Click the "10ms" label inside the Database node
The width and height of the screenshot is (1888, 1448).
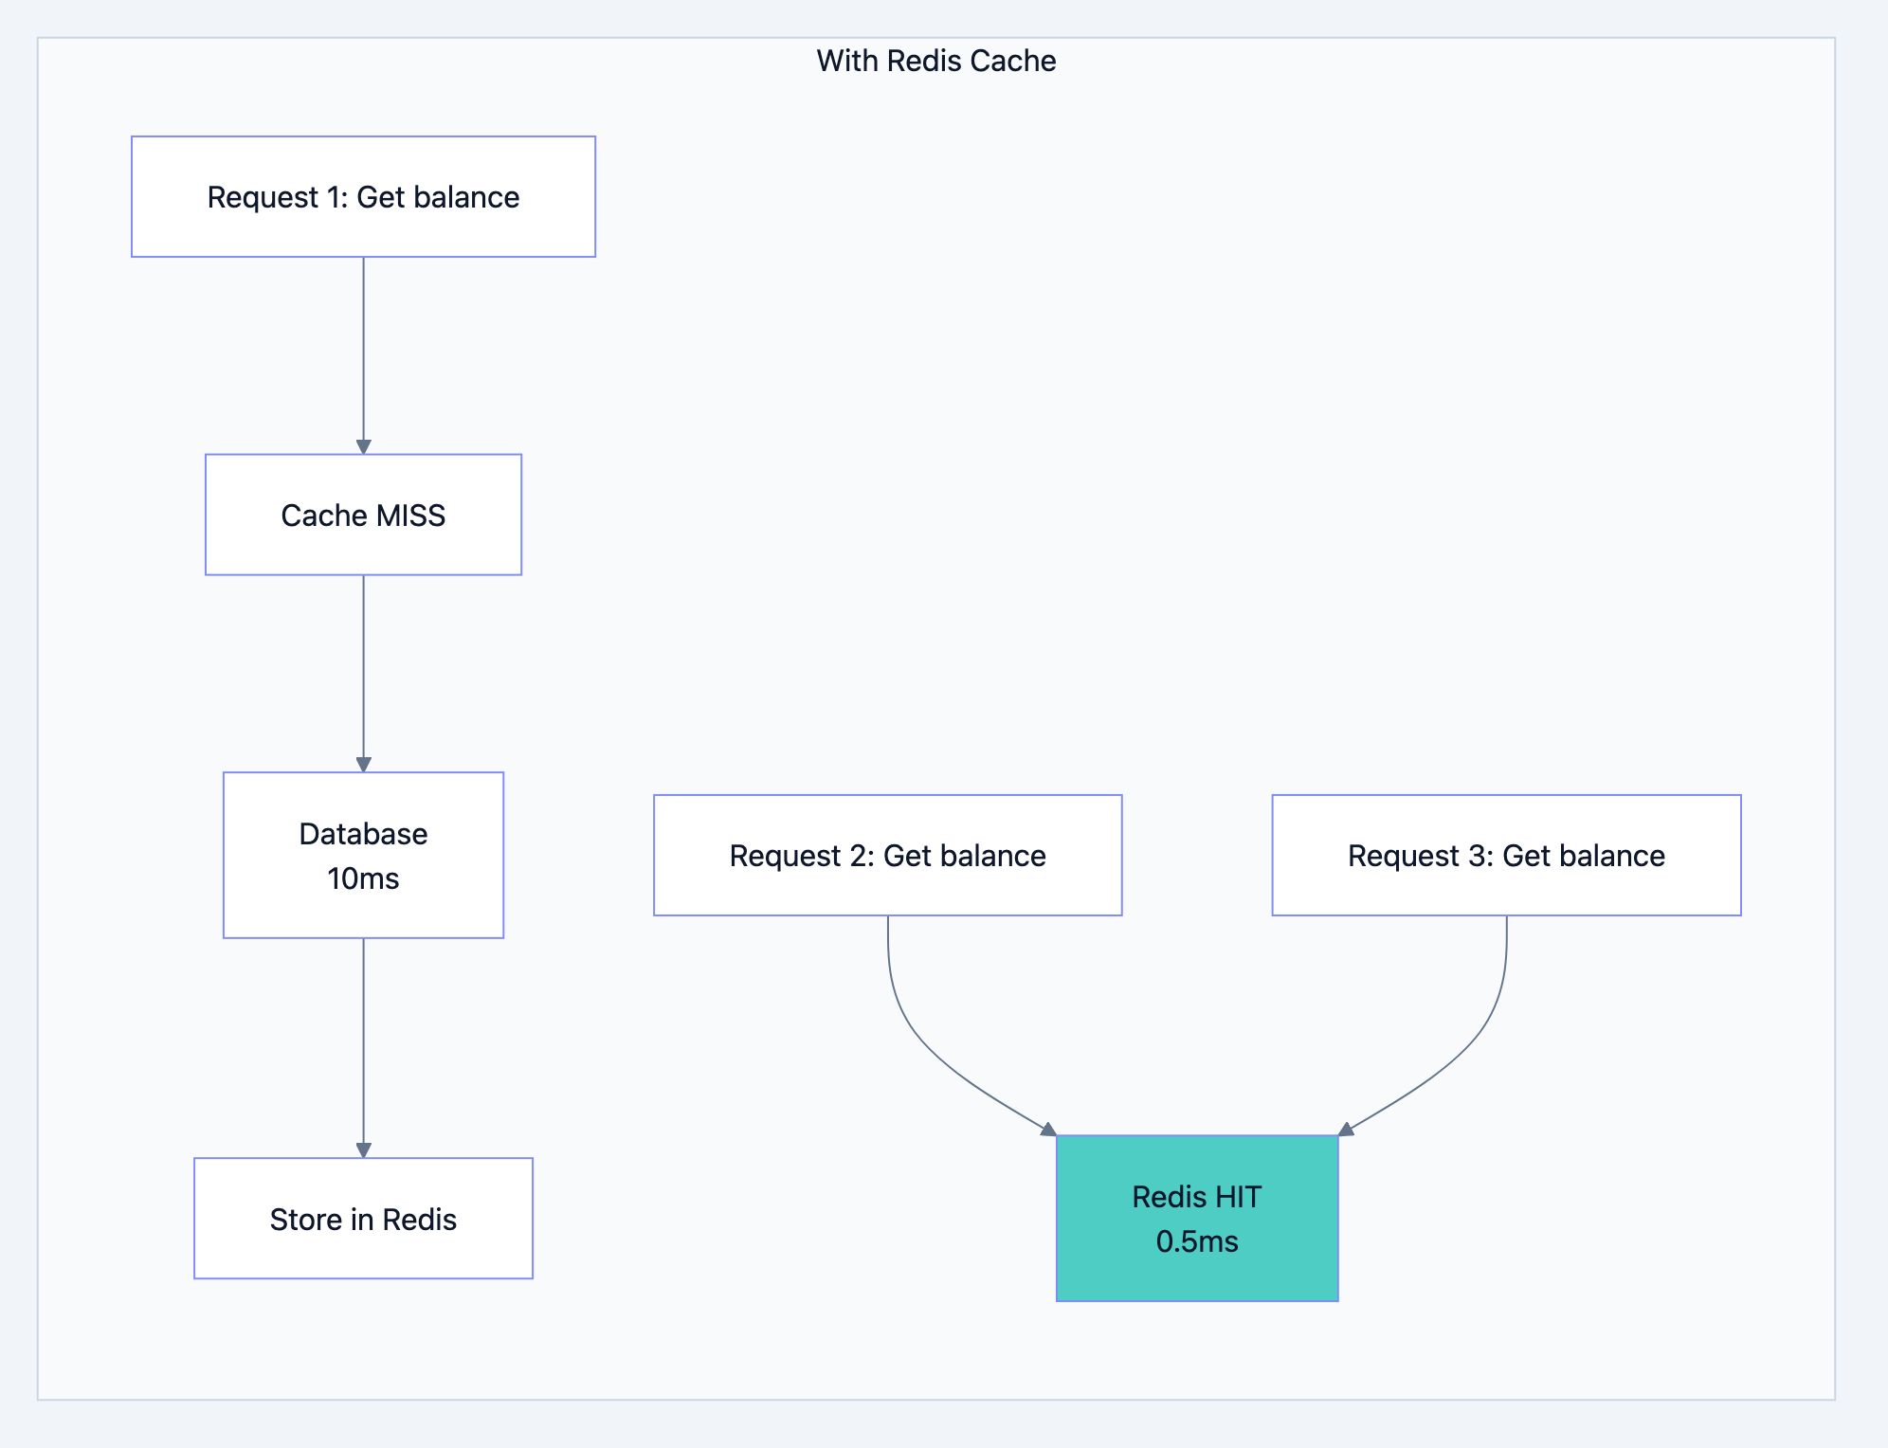coord(363,878)
